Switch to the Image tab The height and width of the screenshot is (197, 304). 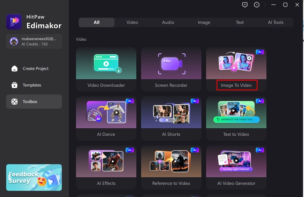(x=204, y=22)
